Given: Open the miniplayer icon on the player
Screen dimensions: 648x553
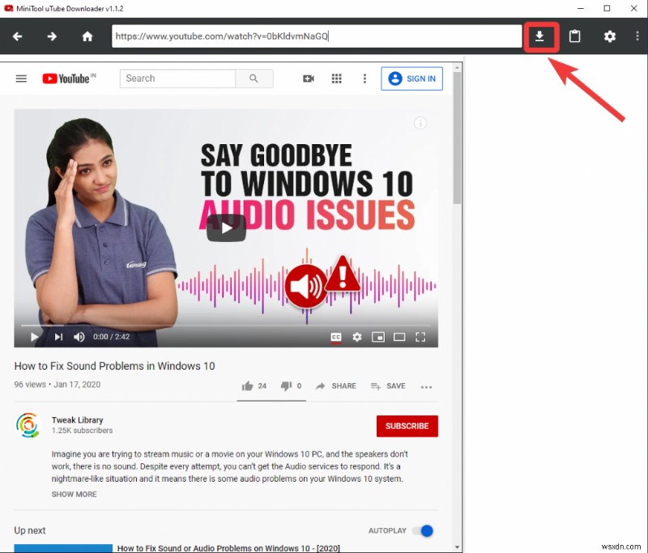Looking at the screenshot, I should click(378, 336).
